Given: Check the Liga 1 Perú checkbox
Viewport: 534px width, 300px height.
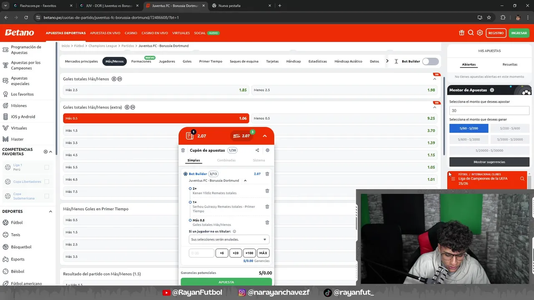Looking at the screenshot, I should point(47,167).
